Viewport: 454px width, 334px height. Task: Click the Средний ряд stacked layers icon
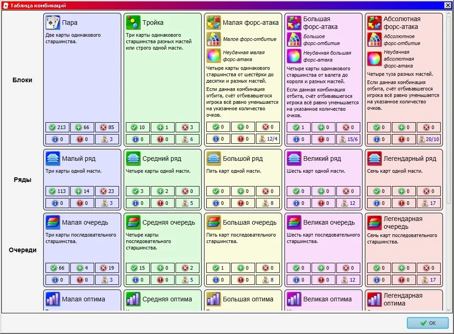point(133,159)
